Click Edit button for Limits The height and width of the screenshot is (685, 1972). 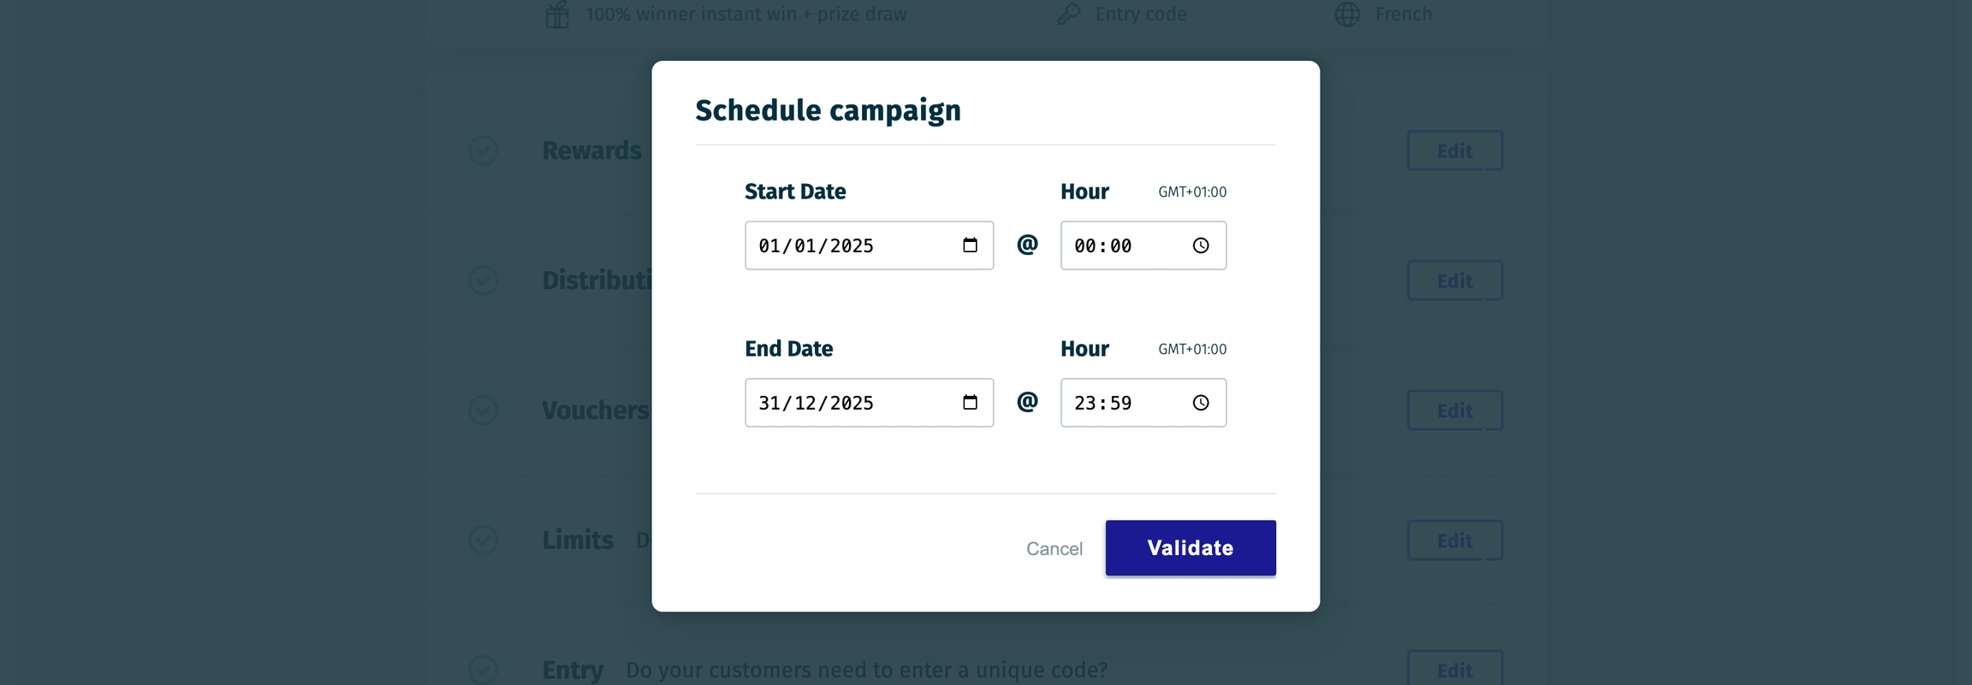coord(1454,541)
